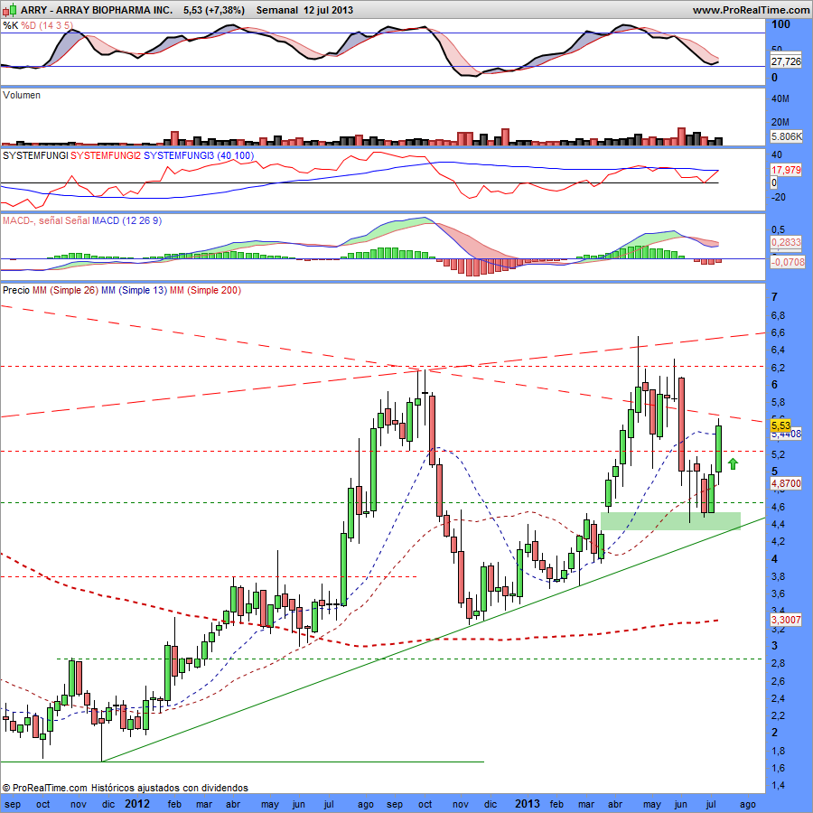Open the www.ProRealTime.com link
813x813 pixels.
(751, 10)
